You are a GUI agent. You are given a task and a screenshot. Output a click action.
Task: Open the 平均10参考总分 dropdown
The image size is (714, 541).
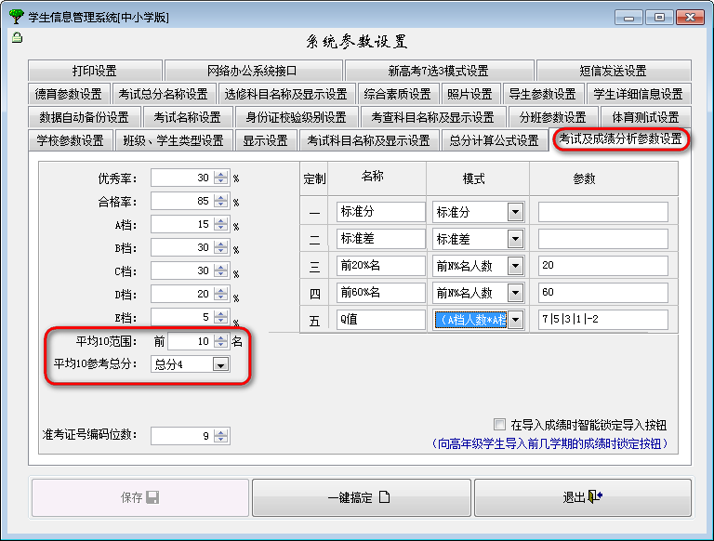(219, 365)
